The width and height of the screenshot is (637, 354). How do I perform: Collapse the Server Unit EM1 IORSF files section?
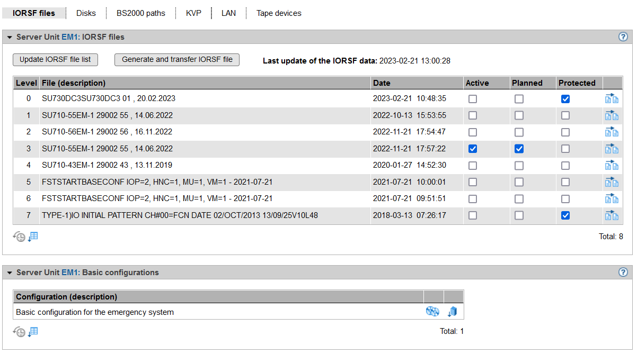pyautogui.click(x=10, y=38)
